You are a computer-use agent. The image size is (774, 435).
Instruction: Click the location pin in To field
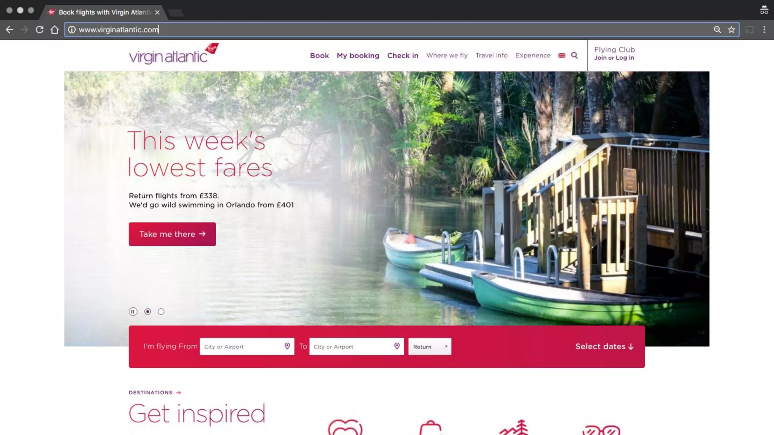tap(397, 346)
